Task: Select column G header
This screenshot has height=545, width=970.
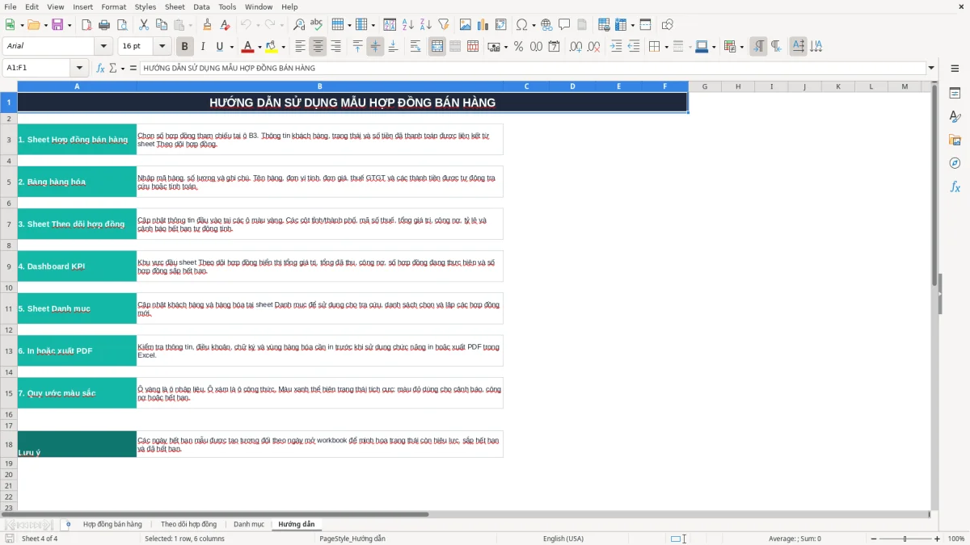Action: point(705,86)
